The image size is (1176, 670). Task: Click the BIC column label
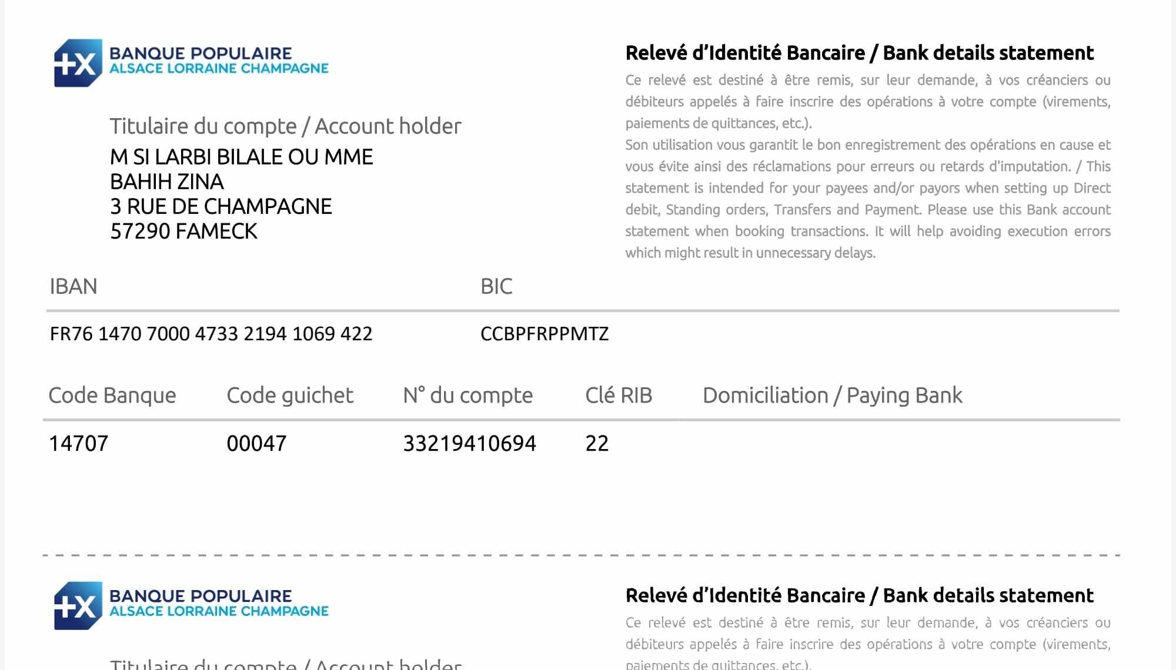(x=496, y=286)
